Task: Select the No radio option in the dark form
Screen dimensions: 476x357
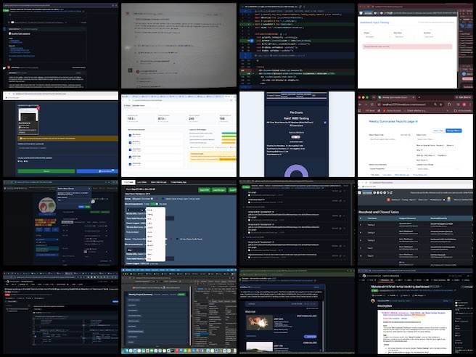Action: click(x=25, y=161)
